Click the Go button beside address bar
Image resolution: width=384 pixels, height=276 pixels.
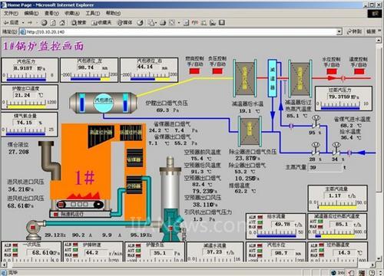click(x=354, y=31)
